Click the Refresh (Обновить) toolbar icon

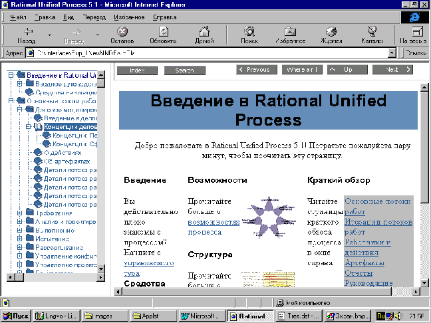pos(163,32)
